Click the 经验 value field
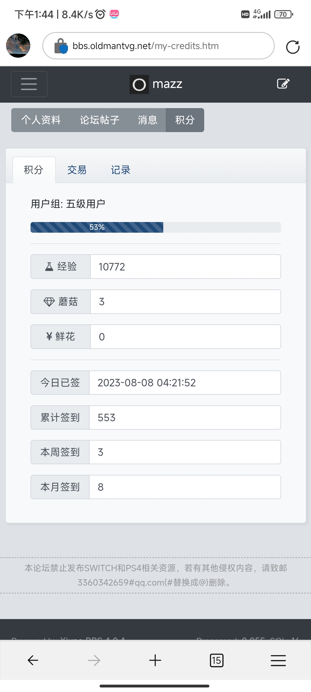The height and width of the screenshot is (692, 311). tap(185, 267)
